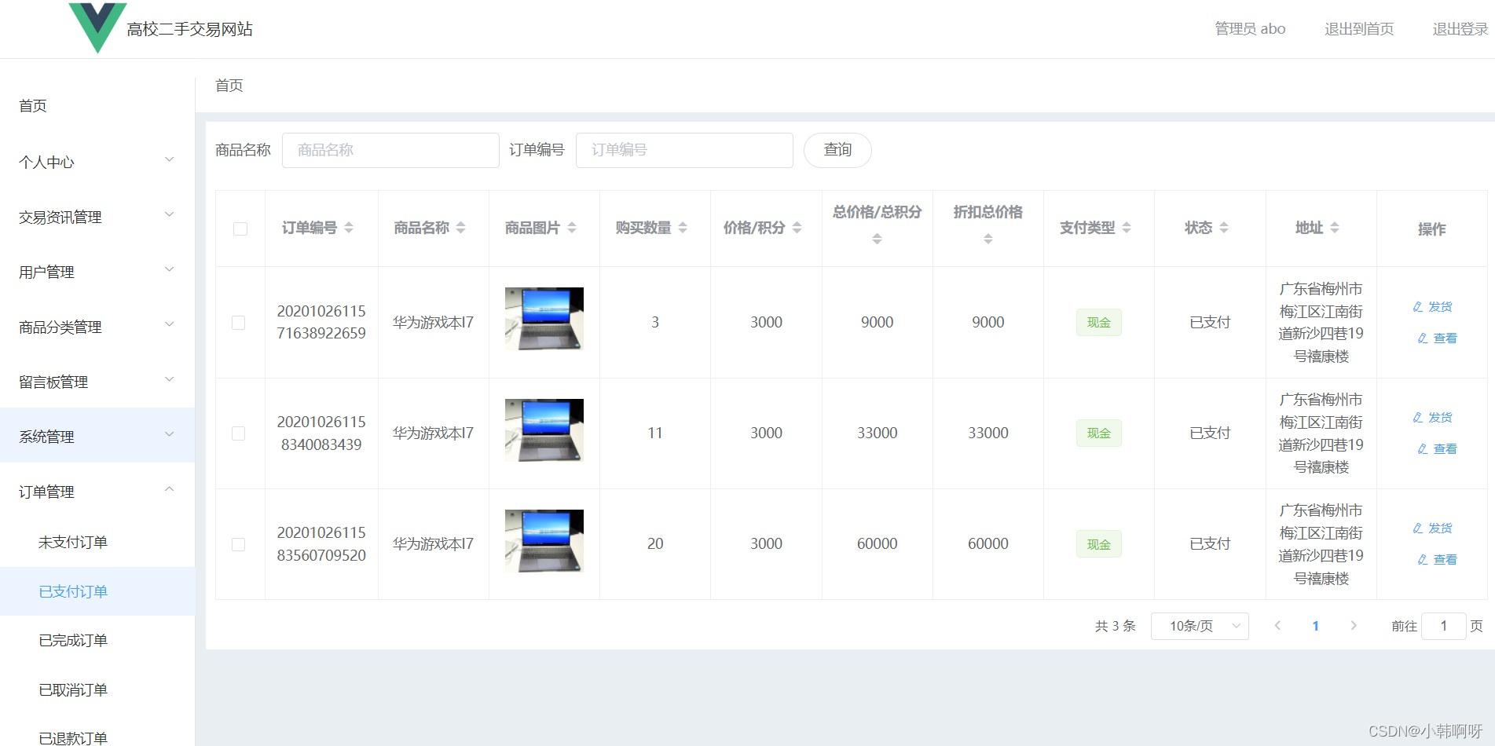Click page number 1 in pagination
Screen dimensions: 1495x746
[1315, 626]
